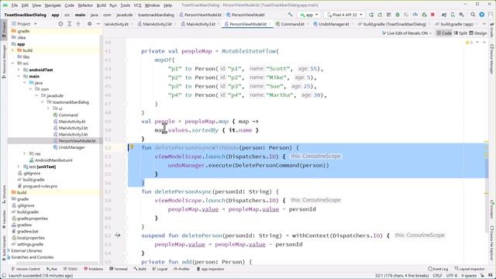Click the UTF-8 encoding in status bar
The width and height of the screenshot is (496, 279).
pyautogui.click(x=452, y=276)
